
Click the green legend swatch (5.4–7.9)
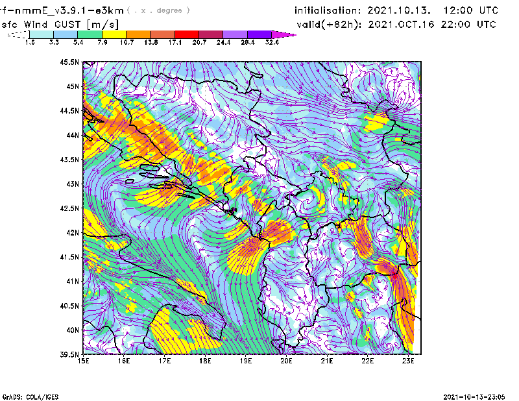(x=90, y=34)
